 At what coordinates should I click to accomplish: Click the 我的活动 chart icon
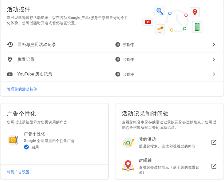128,143
